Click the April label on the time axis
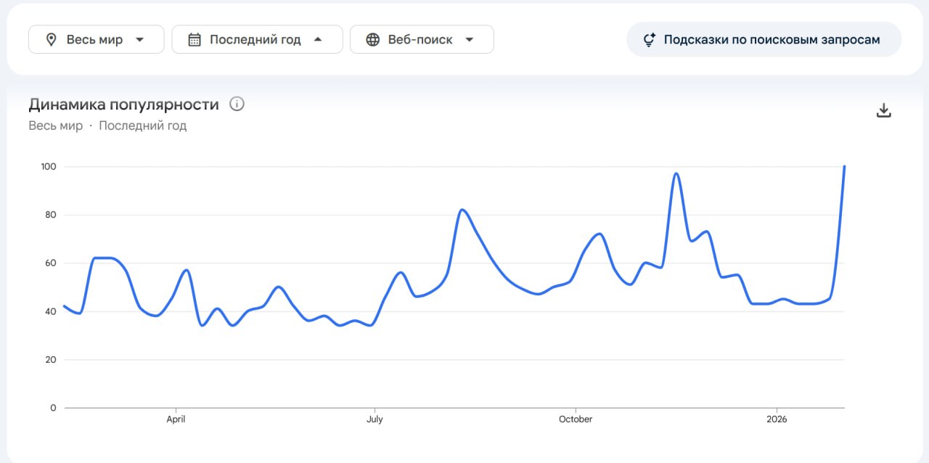The image size is (929, 463). pos(176,419)
